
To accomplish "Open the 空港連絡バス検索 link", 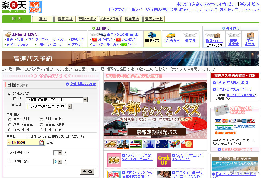I will click(x=83, y=84).
